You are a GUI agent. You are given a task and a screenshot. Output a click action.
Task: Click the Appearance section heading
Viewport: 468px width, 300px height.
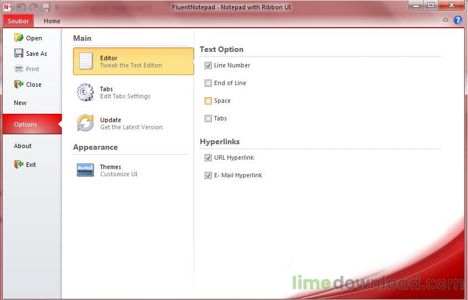pyautogui.click(x=96, y=148)
